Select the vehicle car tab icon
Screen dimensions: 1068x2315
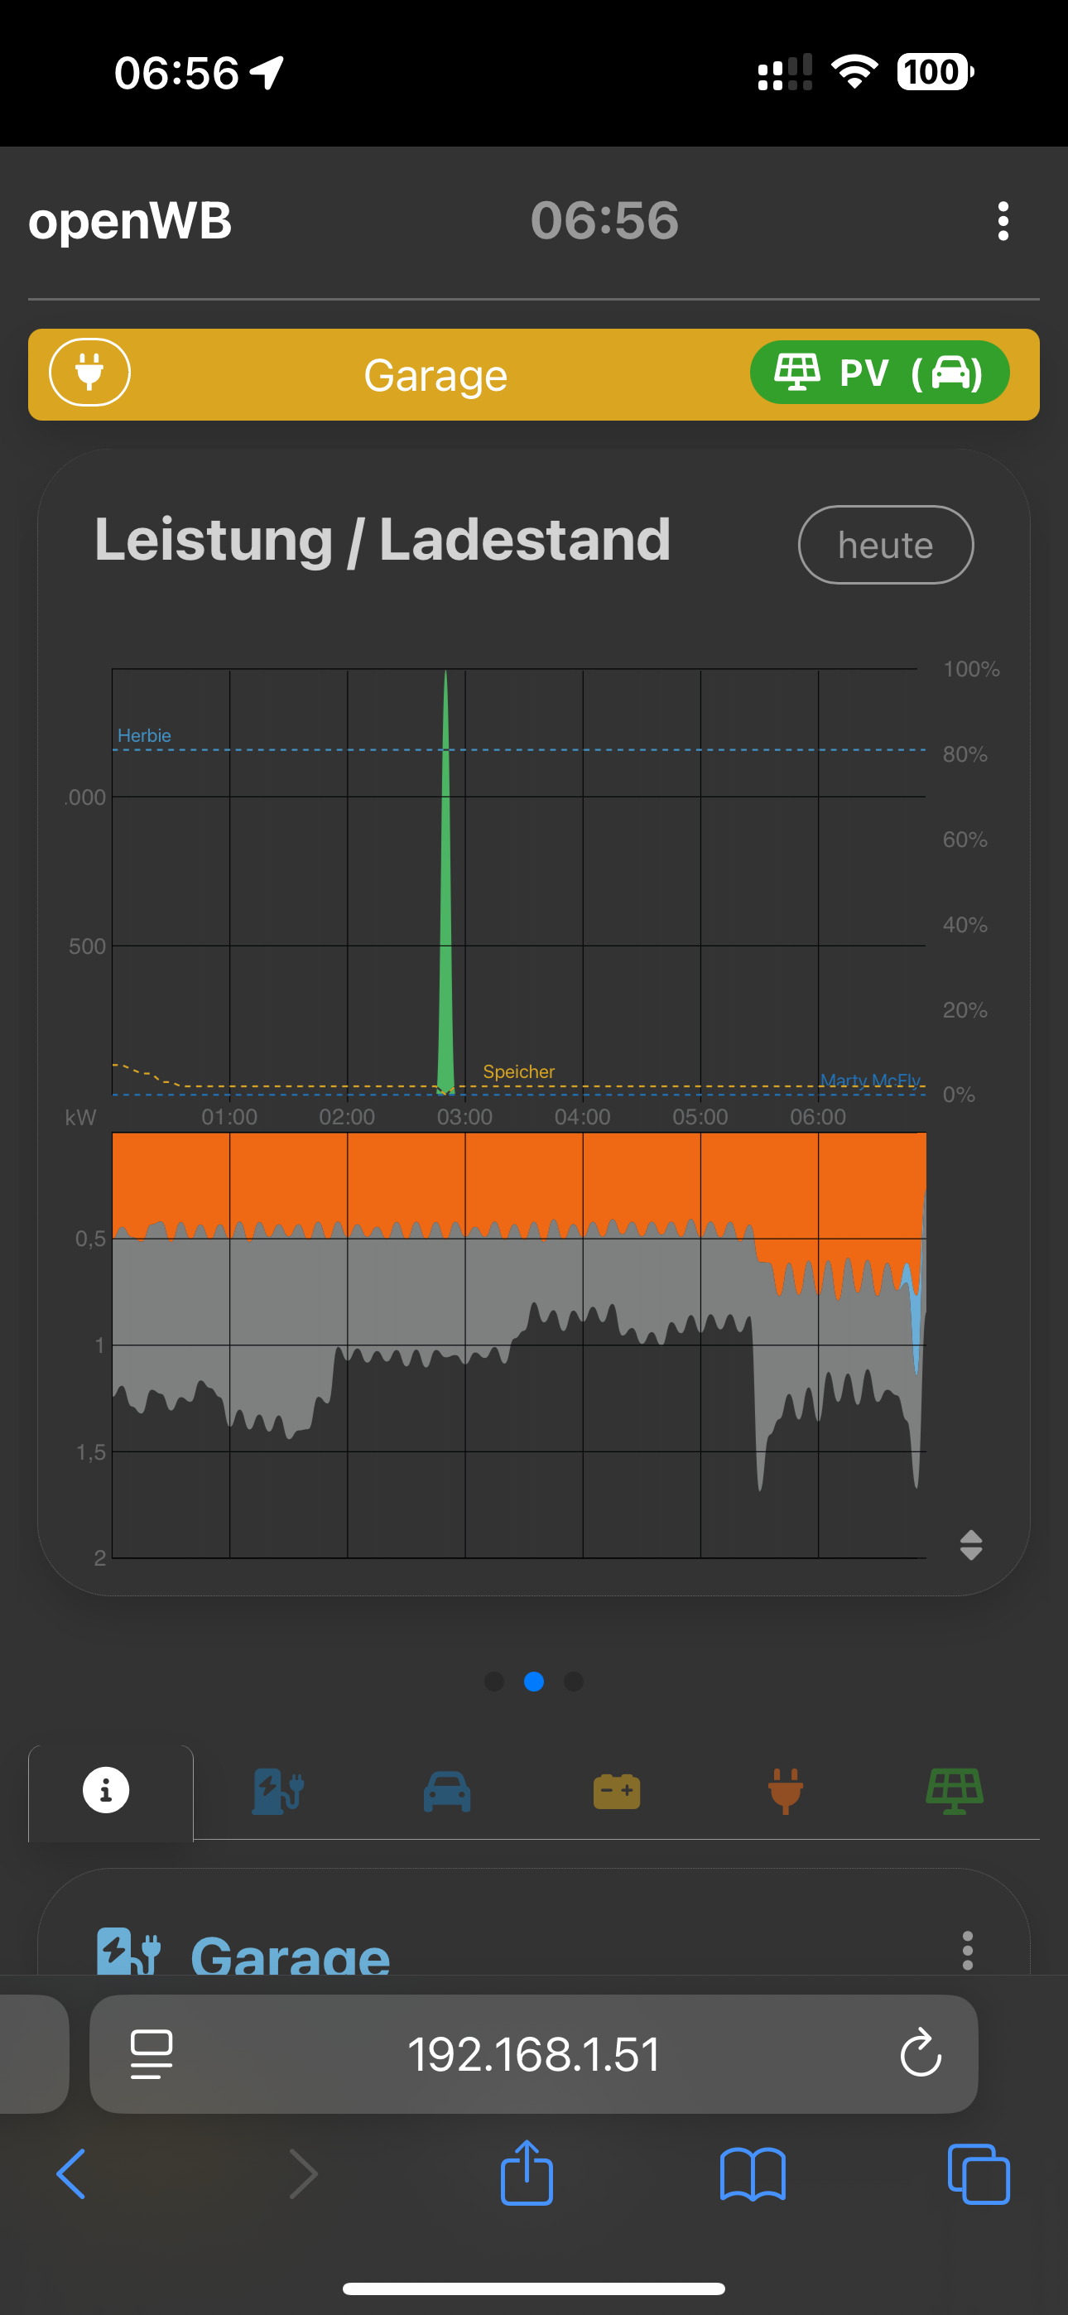[x=447, y=1791]
